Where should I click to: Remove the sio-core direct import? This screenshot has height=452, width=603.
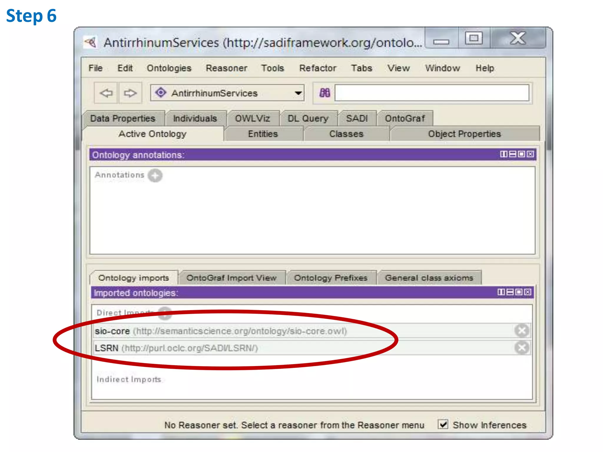coord(522,331)
